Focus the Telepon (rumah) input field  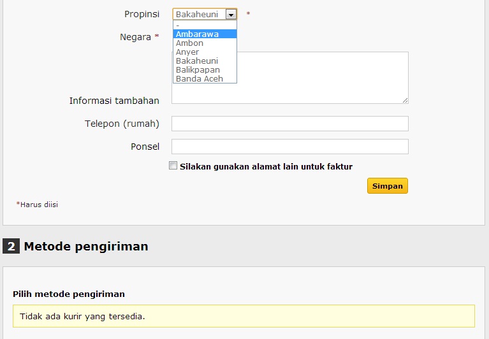(289, 124)
